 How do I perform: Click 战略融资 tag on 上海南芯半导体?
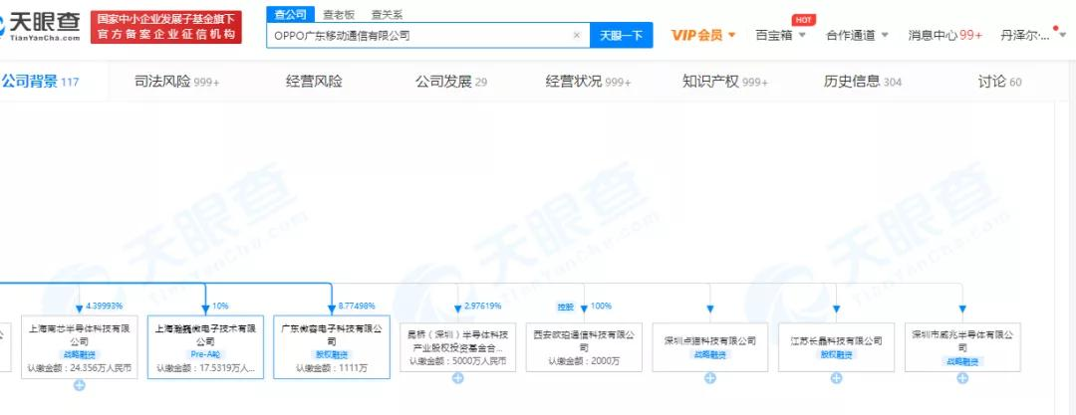pyautogui.click(x=79, y=354)
